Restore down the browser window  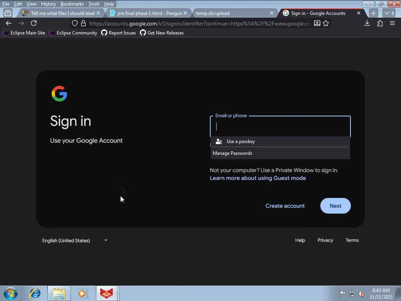(381, 4)
